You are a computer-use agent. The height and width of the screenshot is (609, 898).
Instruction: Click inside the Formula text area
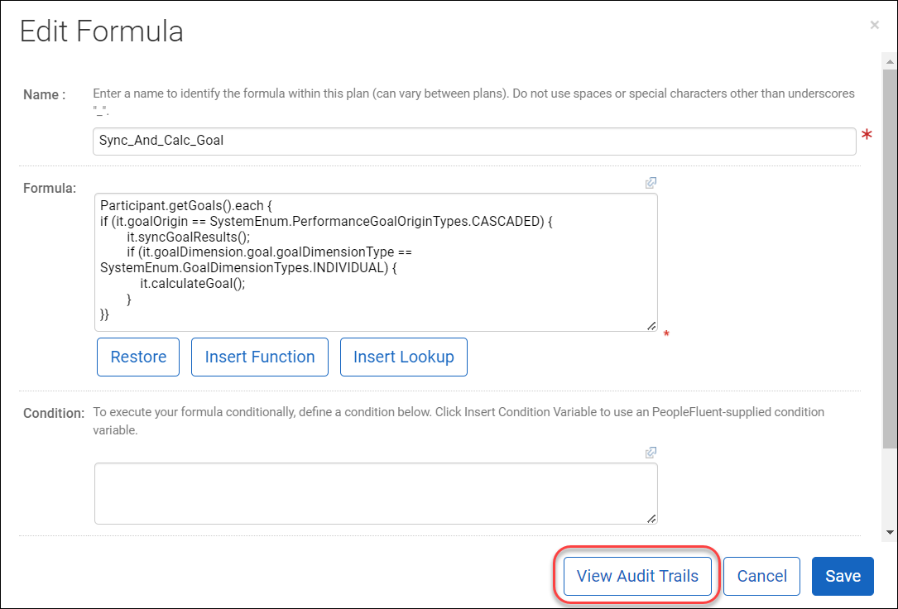point(376,262)
